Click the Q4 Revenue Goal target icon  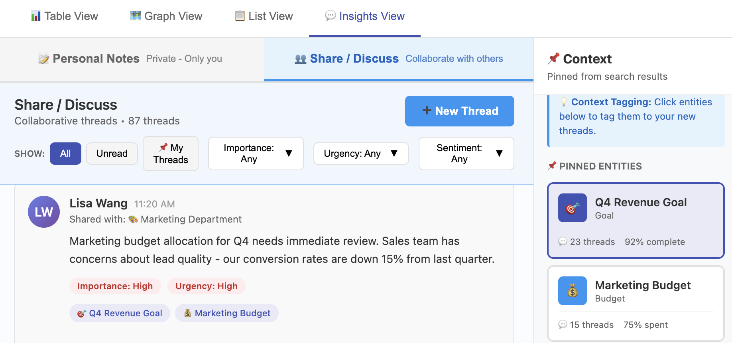(x=572, y=208)
